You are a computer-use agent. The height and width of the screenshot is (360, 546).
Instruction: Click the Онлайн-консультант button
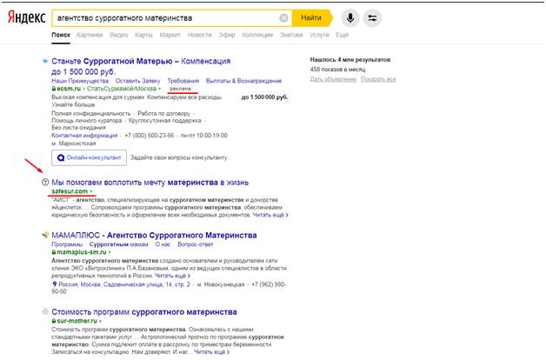90,157
